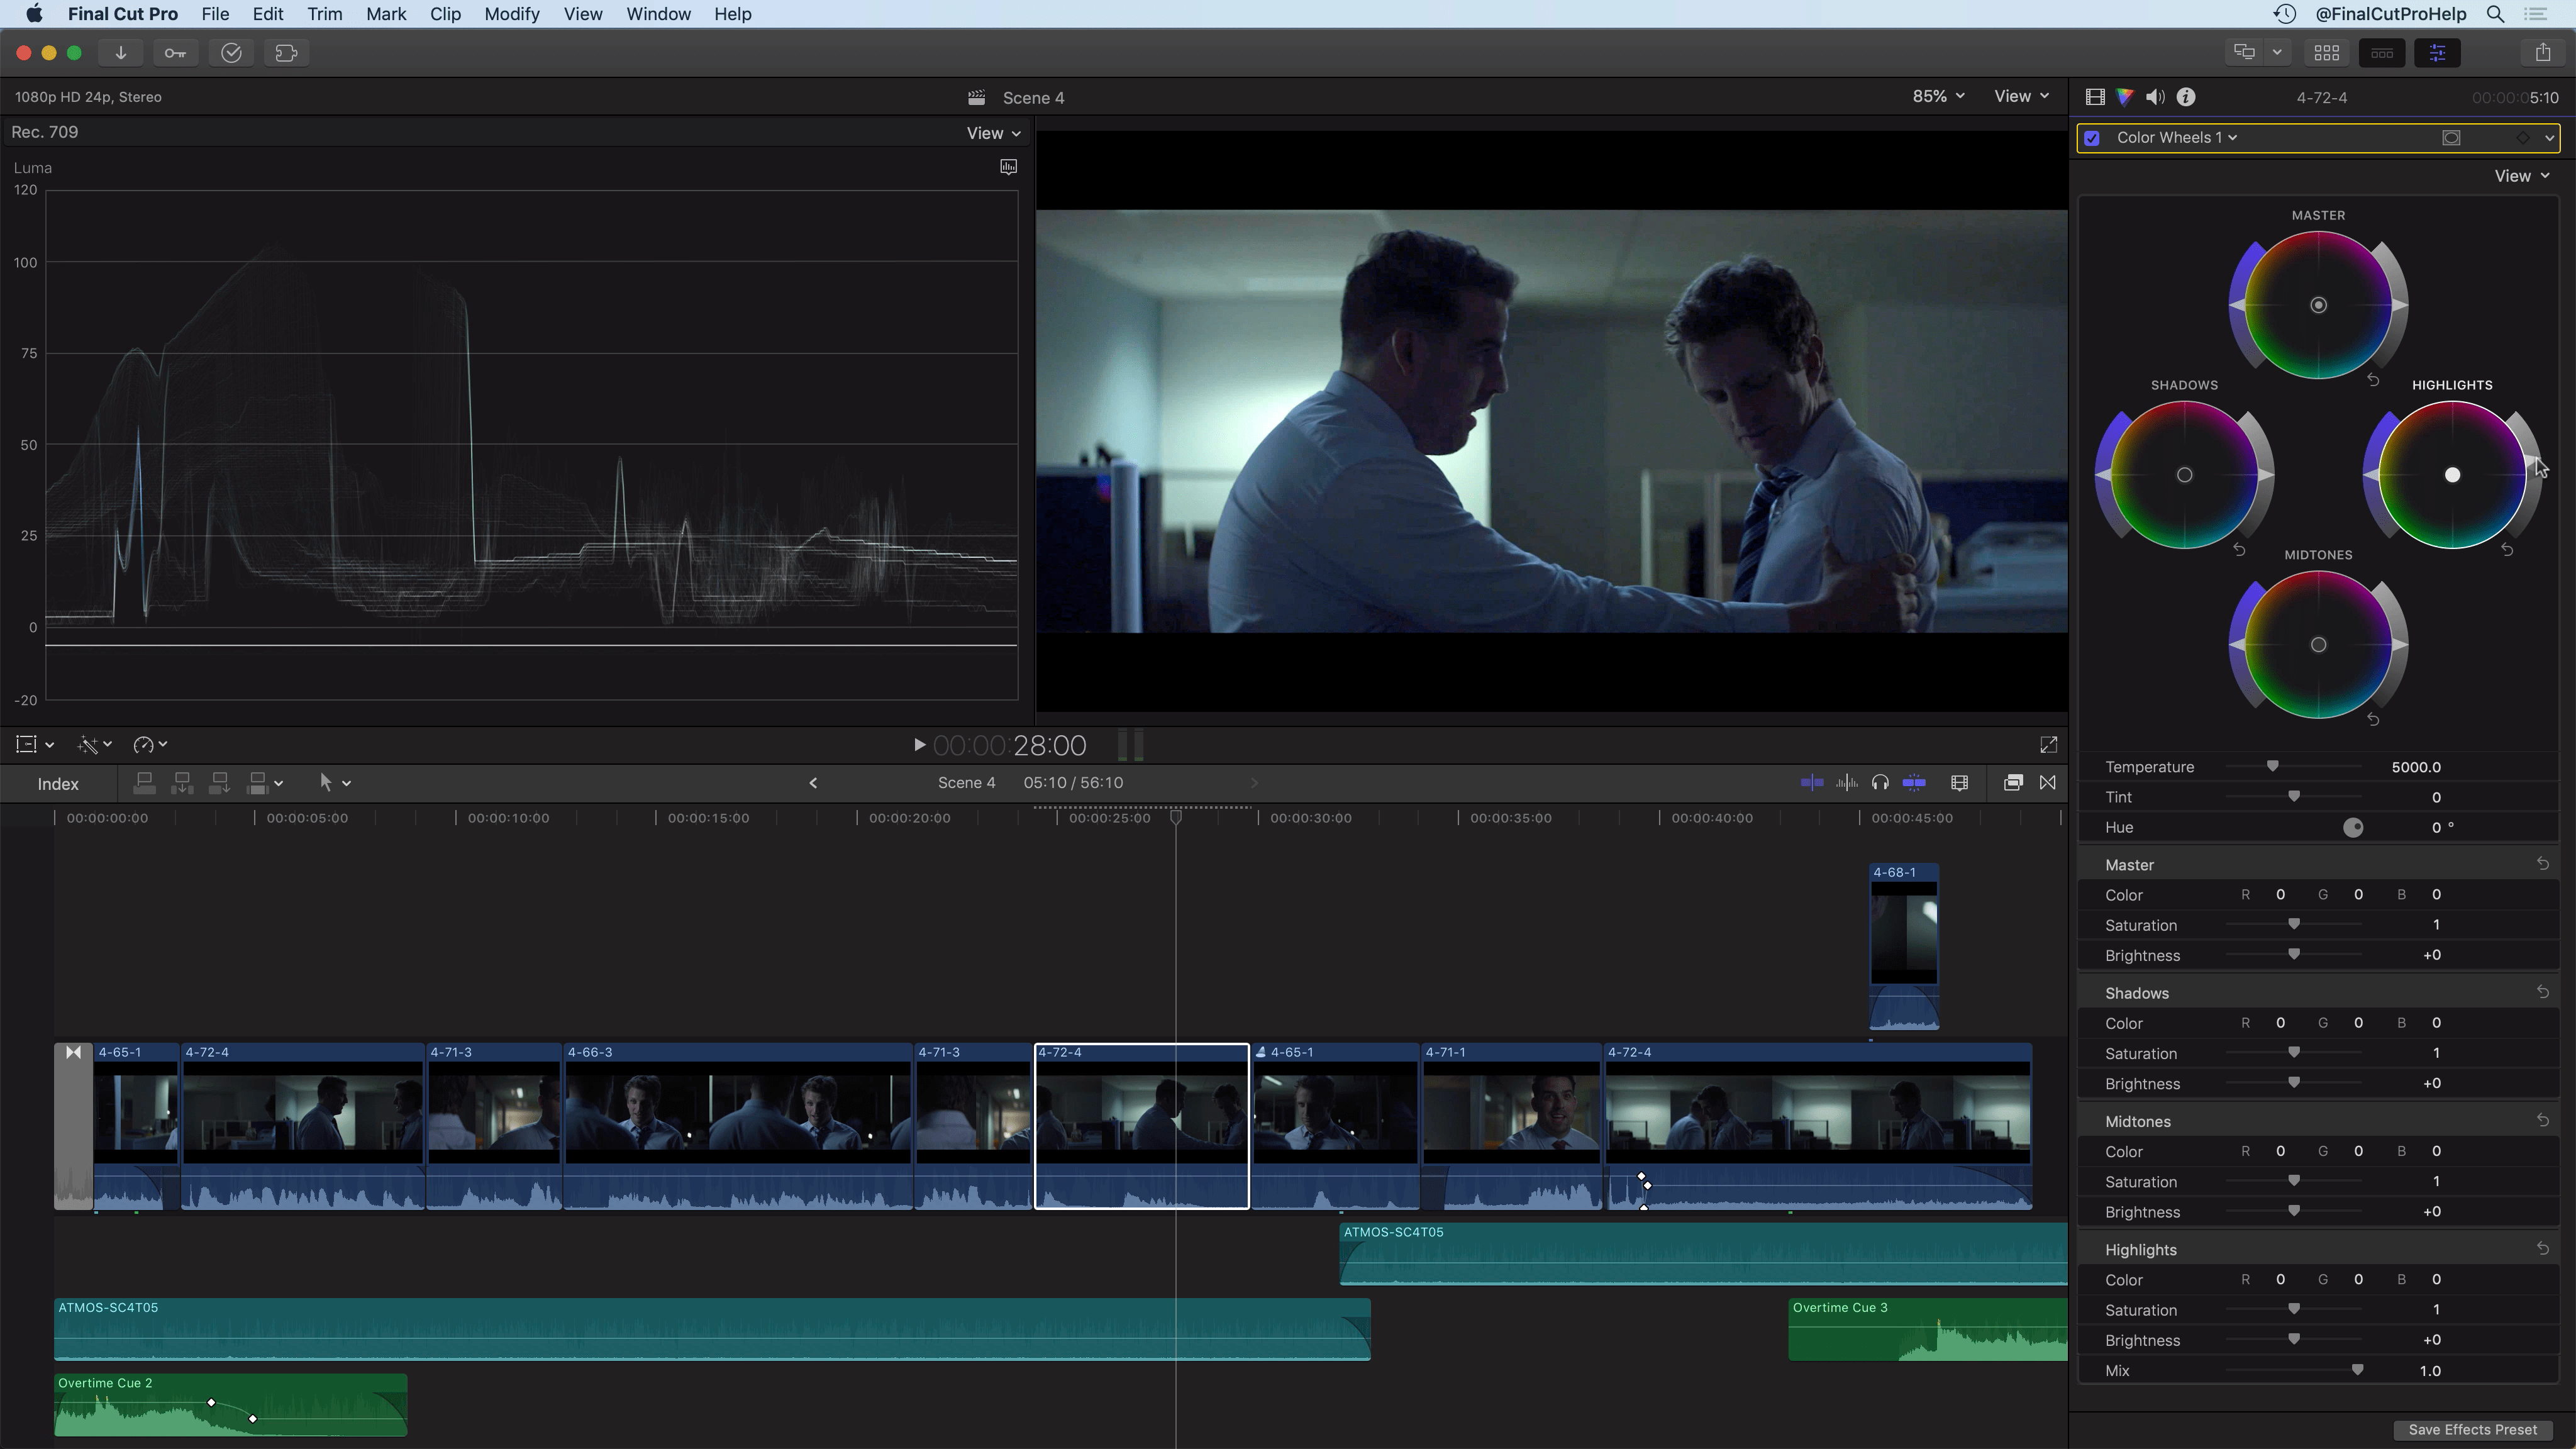
Task: Toggle the Inspector sliders button
Action: (2437, 53)
